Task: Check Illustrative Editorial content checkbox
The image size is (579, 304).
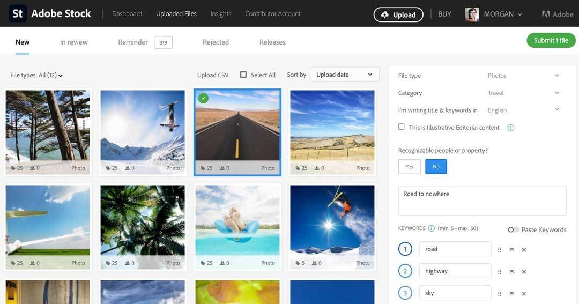Action: pyautogui.click(x=402, y=127)
